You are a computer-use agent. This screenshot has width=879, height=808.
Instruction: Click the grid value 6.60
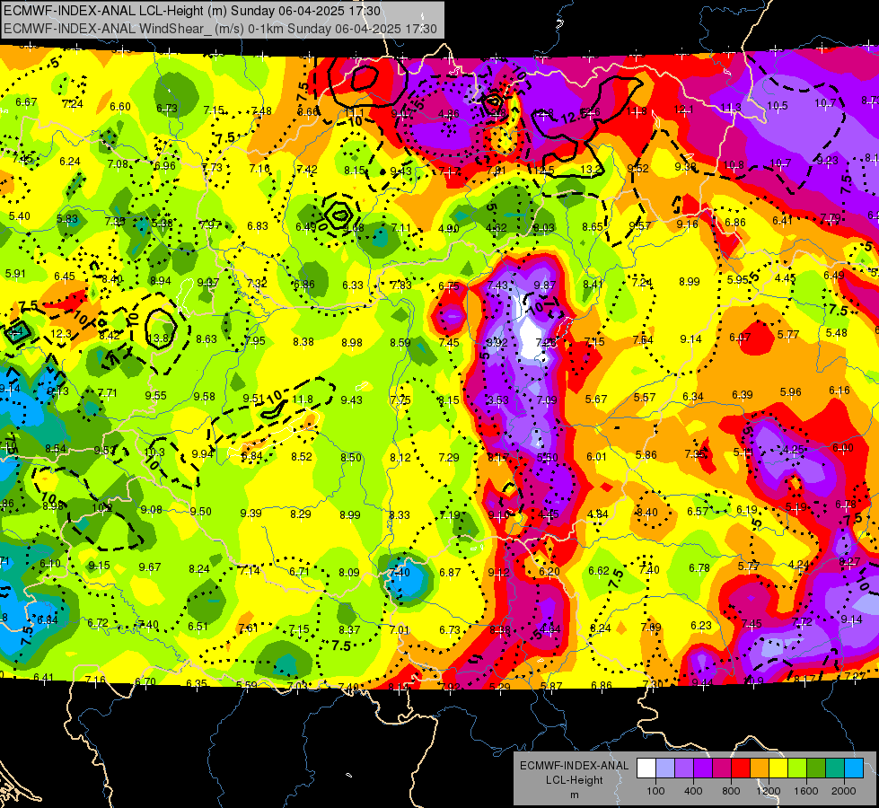(120, 107)
